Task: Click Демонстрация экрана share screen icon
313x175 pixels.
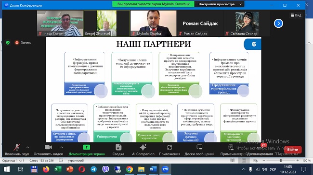Action: (x=86, y=147)
